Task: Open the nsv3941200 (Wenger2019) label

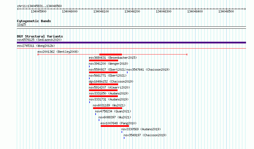Action: click(108, 64)
